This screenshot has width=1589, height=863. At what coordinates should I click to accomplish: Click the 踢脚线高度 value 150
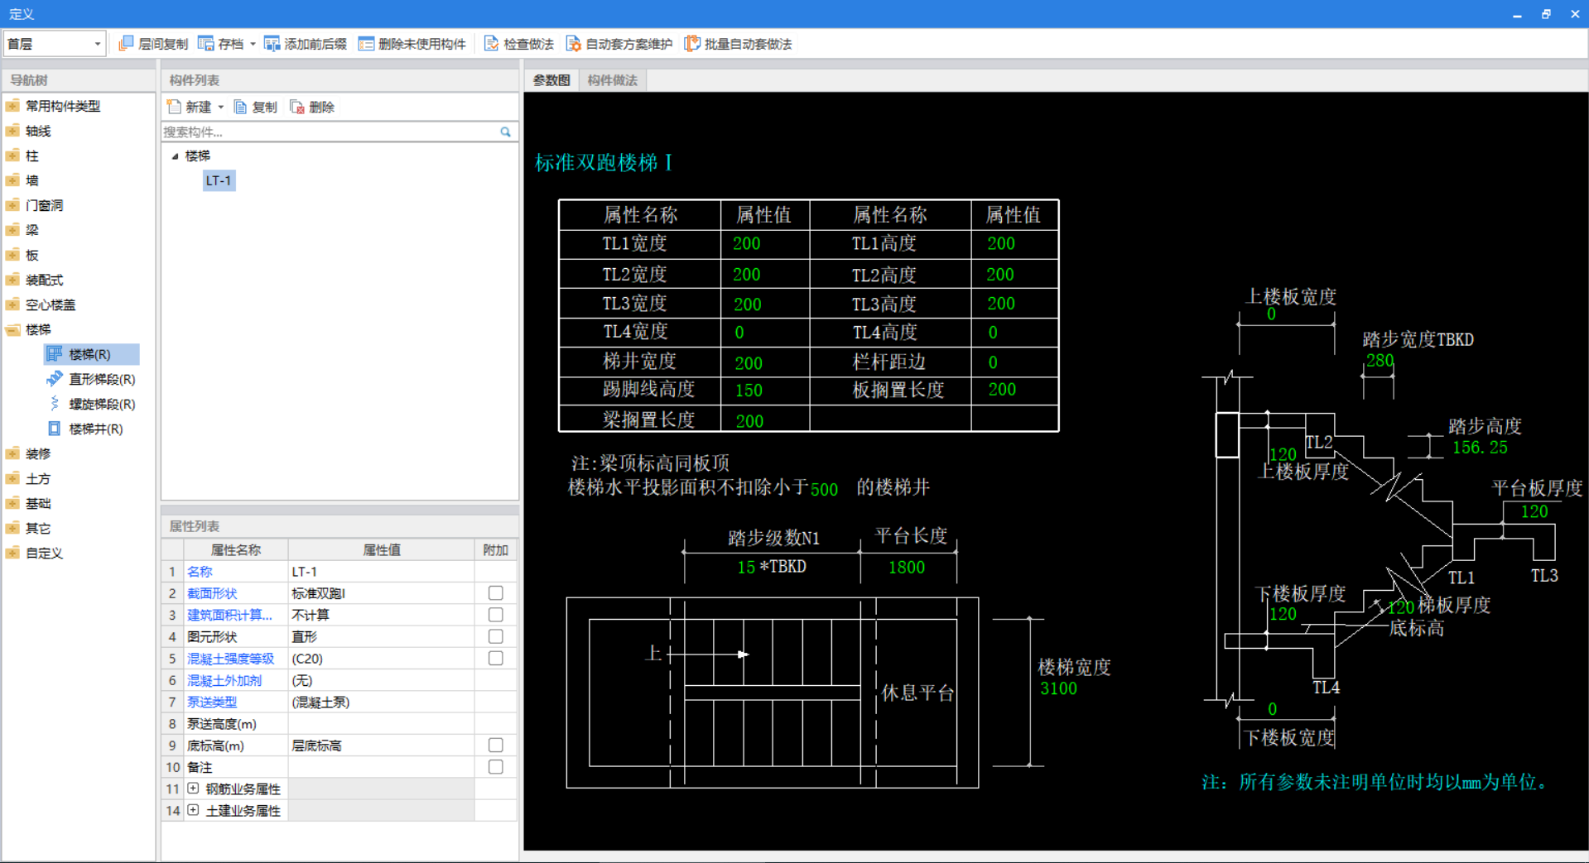(749, 391)
